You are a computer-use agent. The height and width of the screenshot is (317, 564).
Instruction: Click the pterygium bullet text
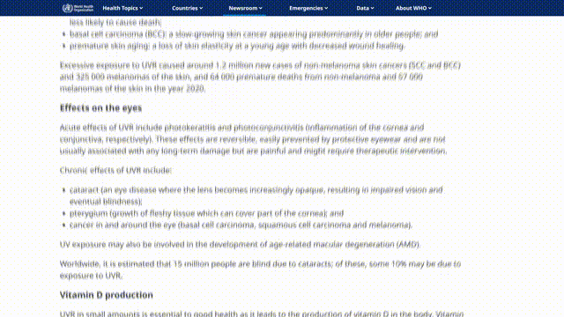tap(206, 213)
